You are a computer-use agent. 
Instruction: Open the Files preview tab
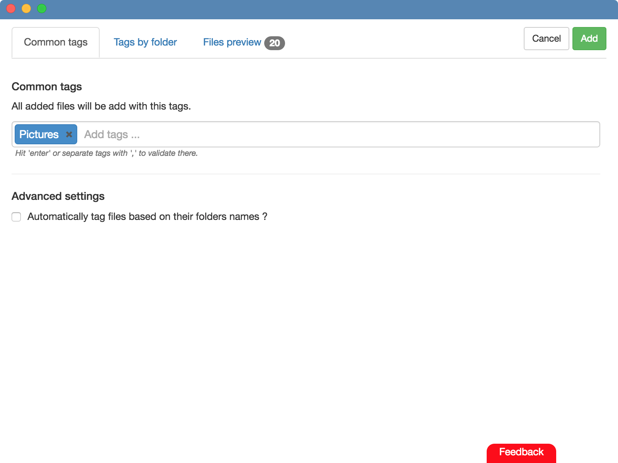pos(232,42)
